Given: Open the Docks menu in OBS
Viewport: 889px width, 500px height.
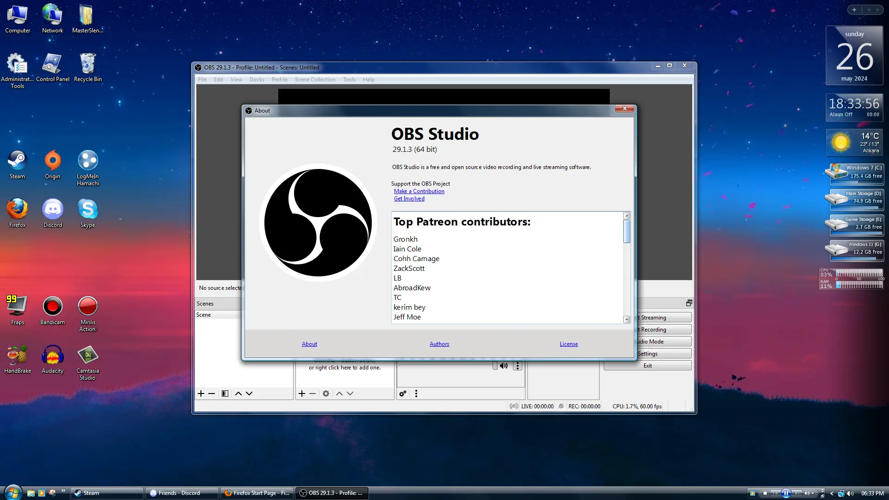Looking at the screenshot, I should click(x=257, y=80).
